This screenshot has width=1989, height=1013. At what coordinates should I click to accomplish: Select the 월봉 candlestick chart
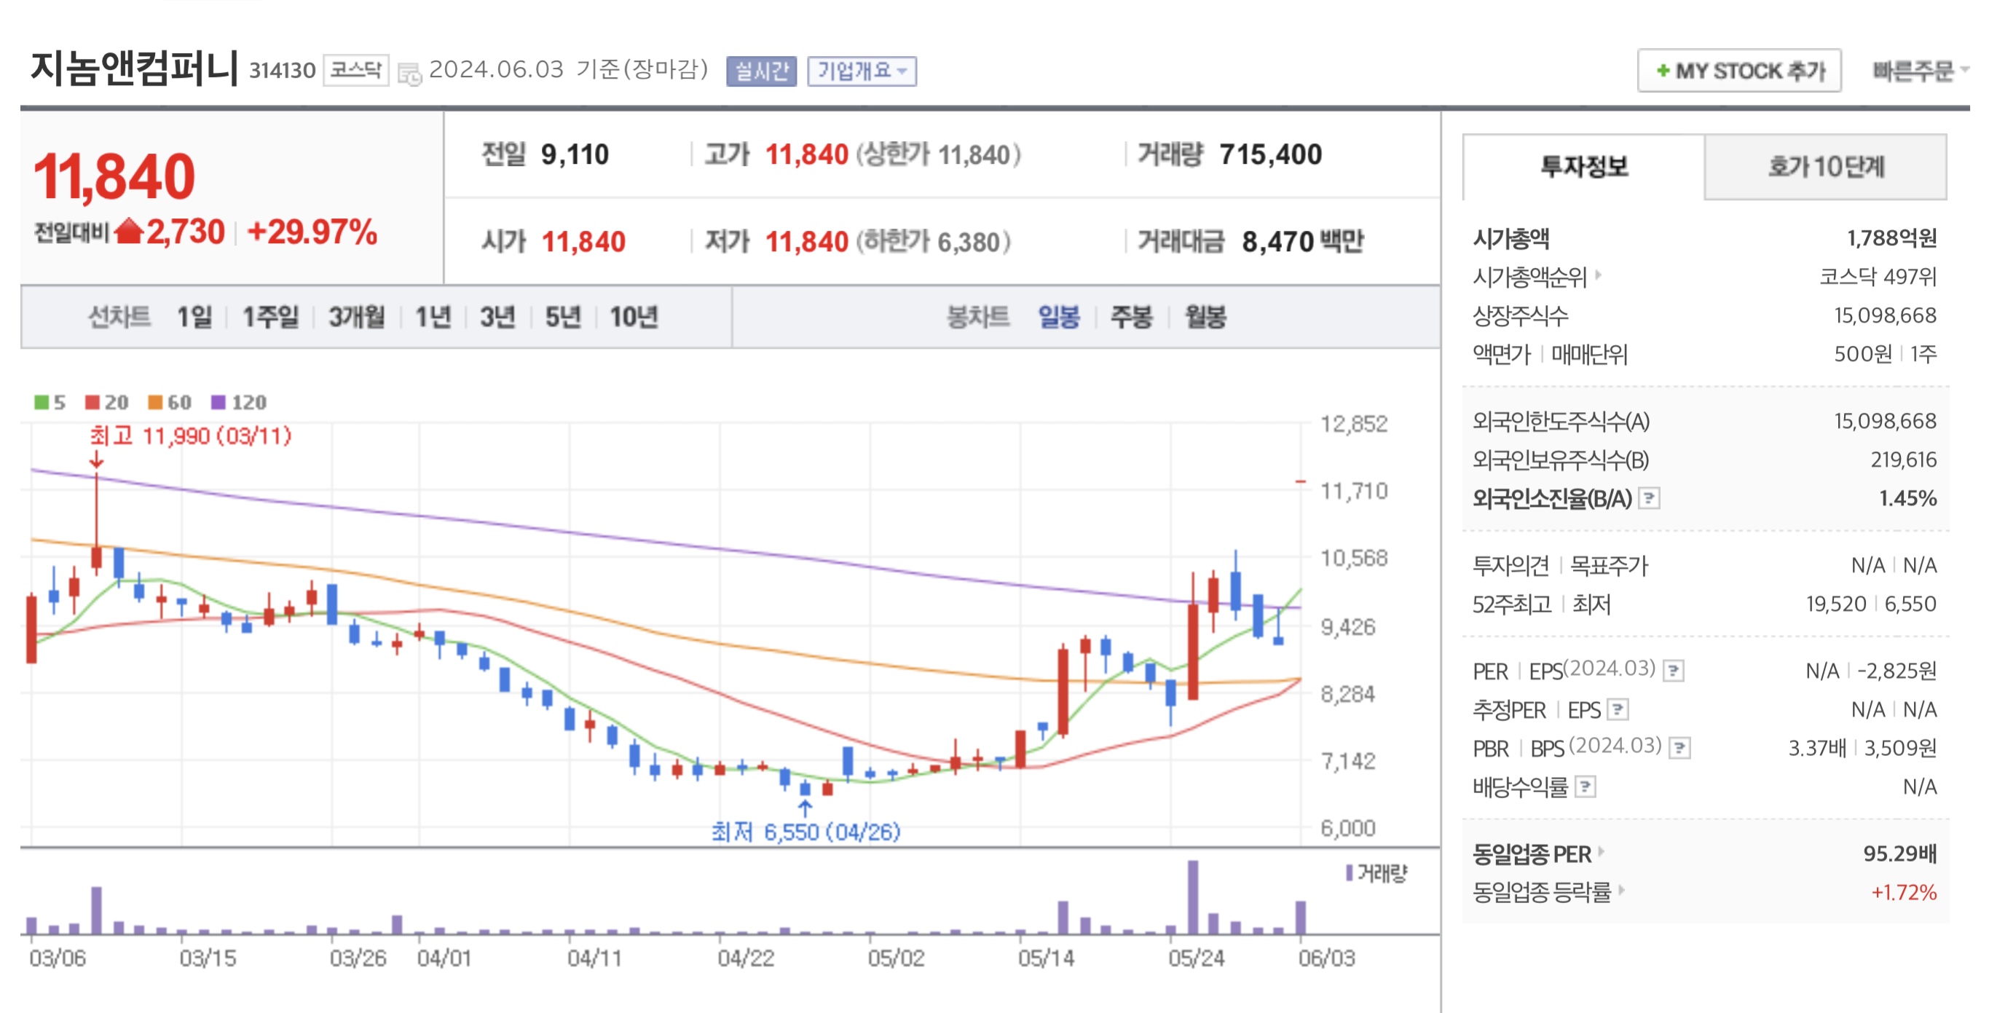coord(1205,317)
